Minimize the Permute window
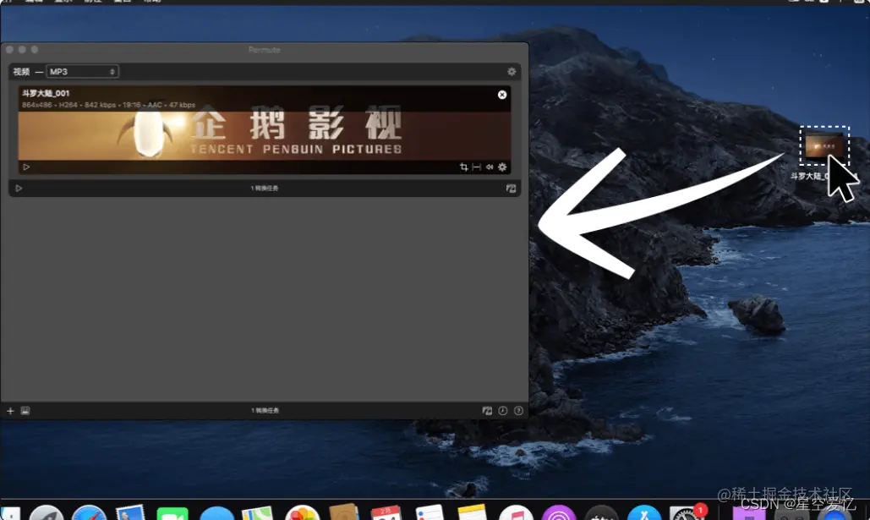Image resolution: width=870 pixels, height=520 pixels. point(22,49)
